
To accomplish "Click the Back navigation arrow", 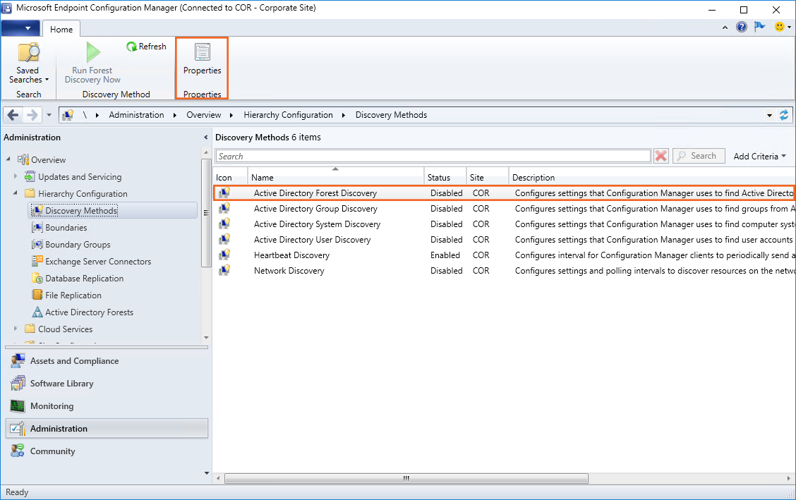I will [13, 115].
